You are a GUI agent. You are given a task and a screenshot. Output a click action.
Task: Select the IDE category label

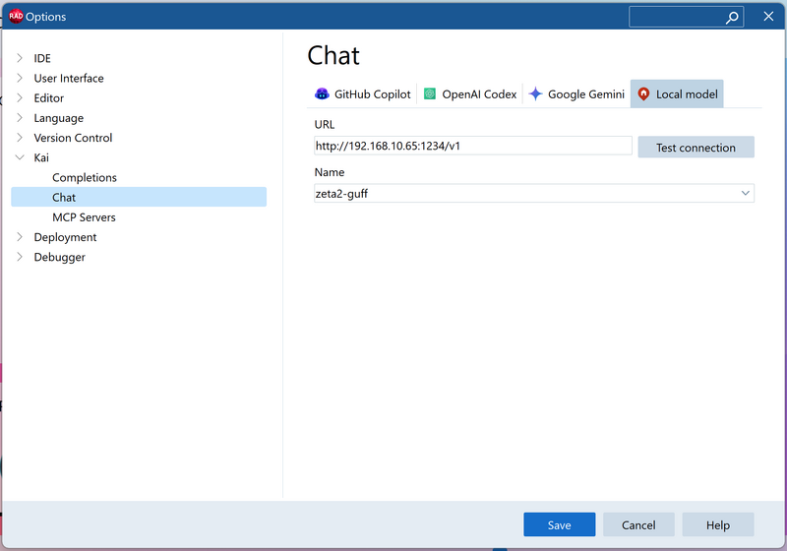pos(42,58)
